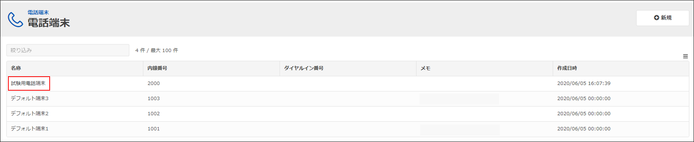Click the phone handset icon in header

tap(16, 20)
